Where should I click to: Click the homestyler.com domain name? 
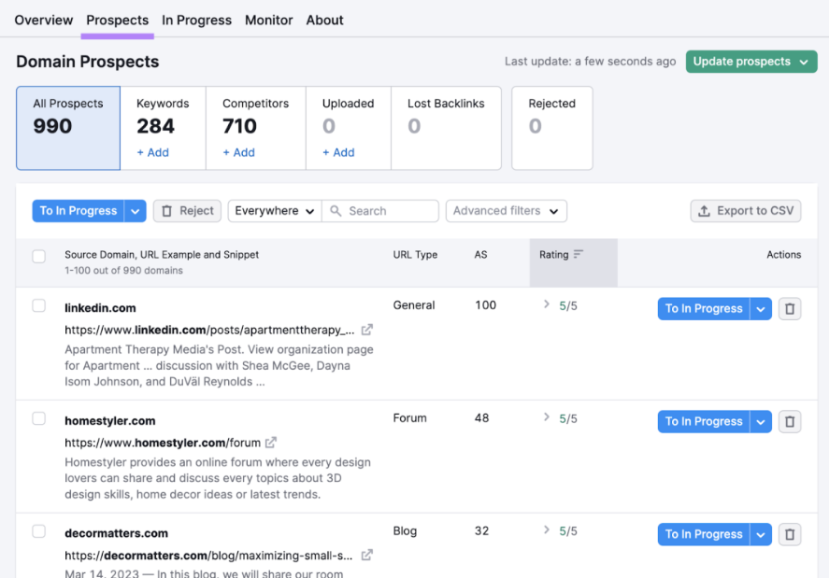(110, 421)
